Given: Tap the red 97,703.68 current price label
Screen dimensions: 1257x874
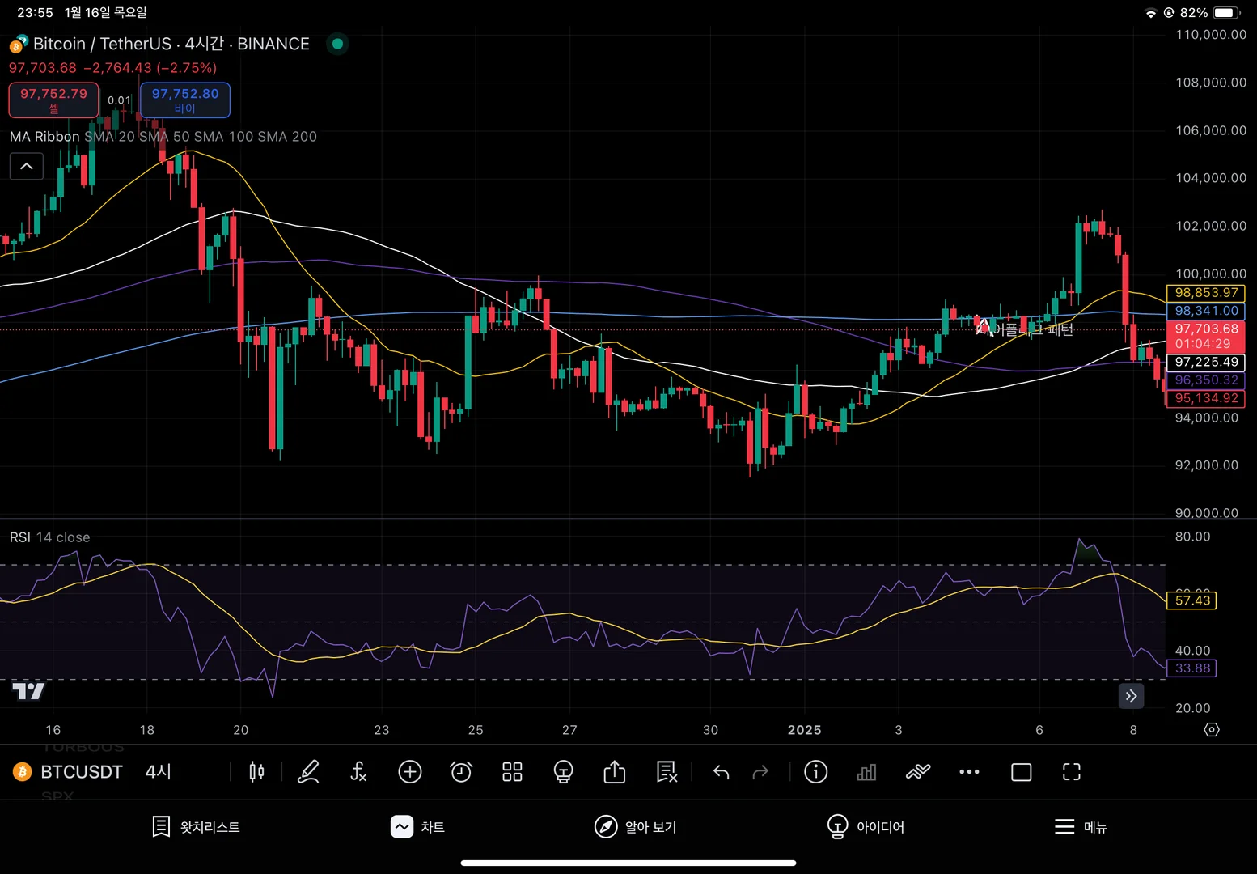Looking at the screenshot, I should click(1206, 336).
